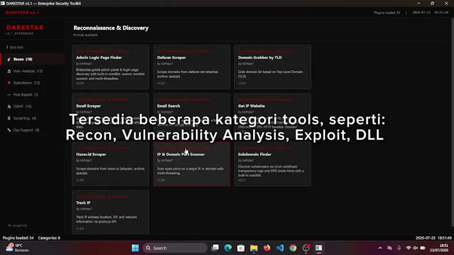Click the 'Plugins loaded: 54' status bar text
This screenshot has height=255, width=454.
click(x=18, y=238)
